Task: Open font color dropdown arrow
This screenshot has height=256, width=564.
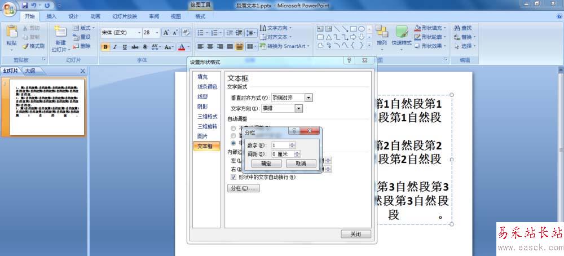Action: coord(188,47)
